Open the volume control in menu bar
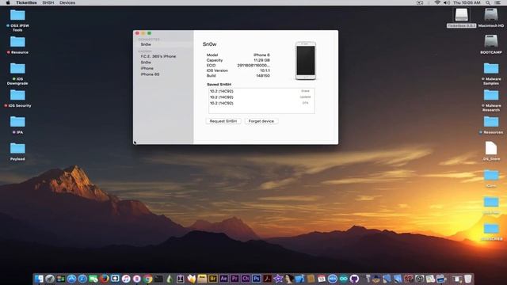The width and height of the screenshot is (507, 285). pos(447,2)
